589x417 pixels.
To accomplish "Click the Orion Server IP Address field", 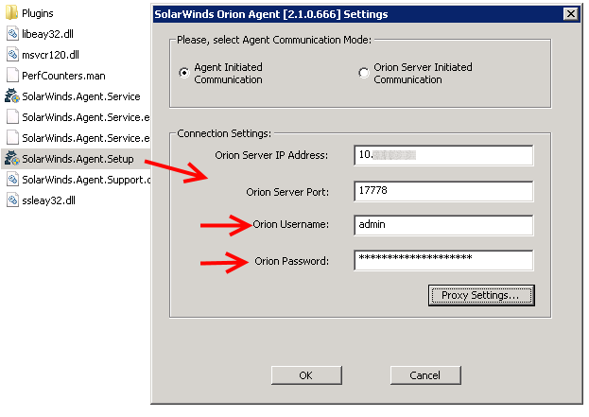I will [443, 155].
